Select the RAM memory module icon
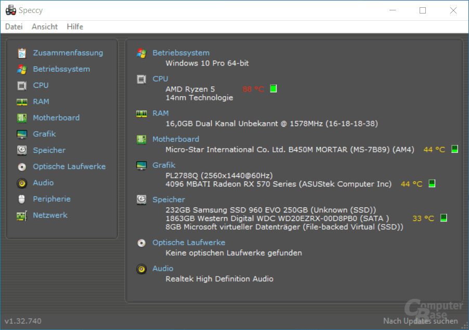 [x=21, y=101]
